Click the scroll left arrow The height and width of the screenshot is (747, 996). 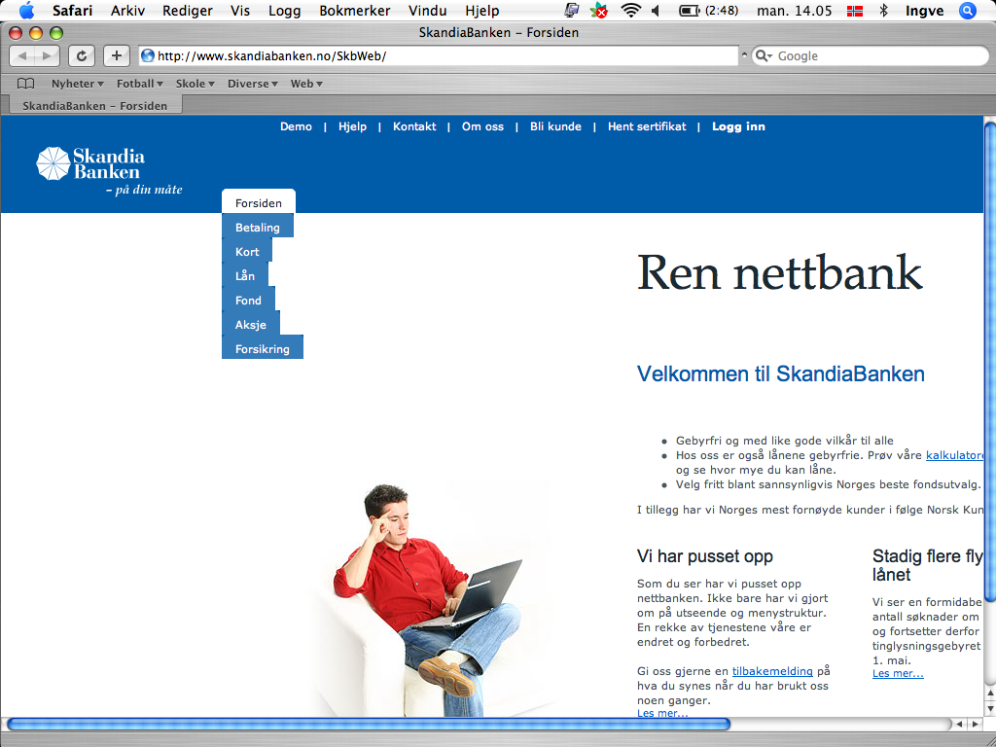pyautogui.click(x=960, y=724)
